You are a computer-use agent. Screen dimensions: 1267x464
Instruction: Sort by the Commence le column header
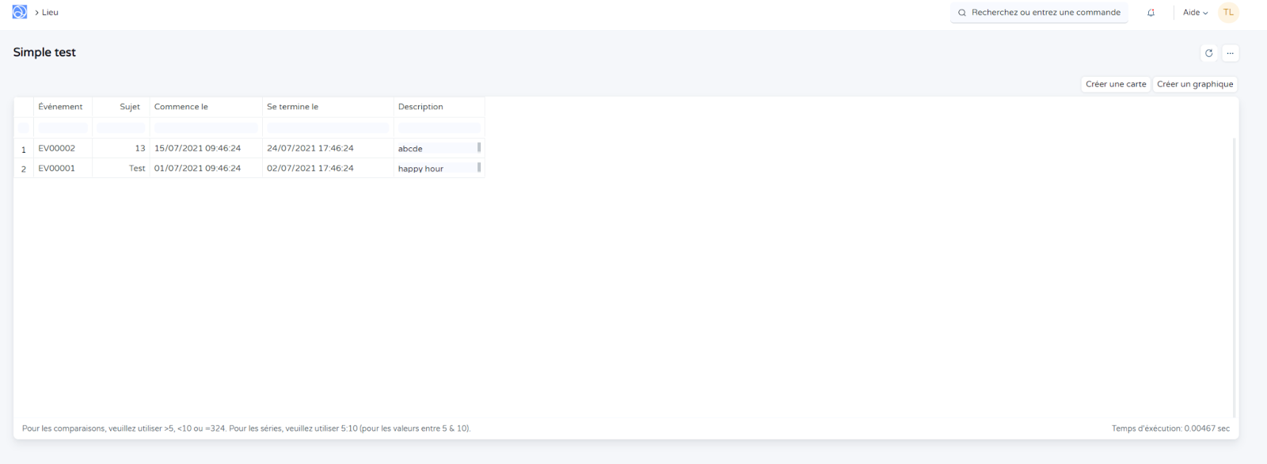[x=181, y=107]
